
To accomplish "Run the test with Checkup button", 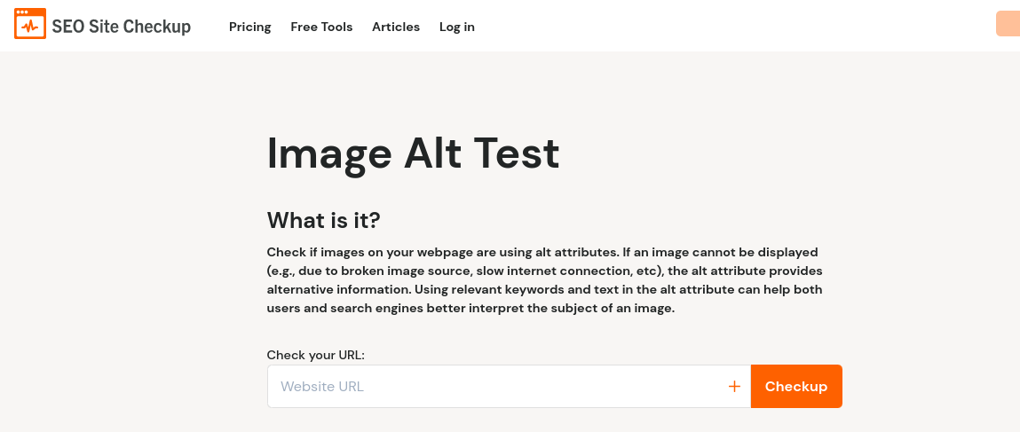I will (796, 387).
